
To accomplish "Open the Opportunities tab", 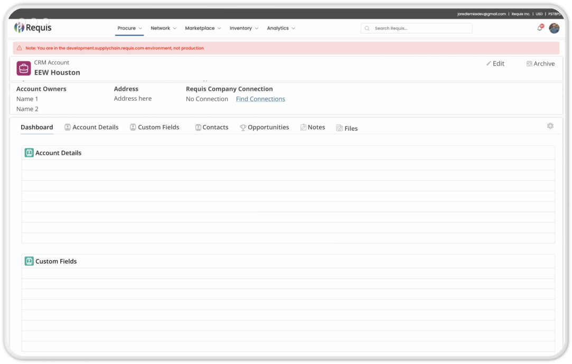I will 264,127.
